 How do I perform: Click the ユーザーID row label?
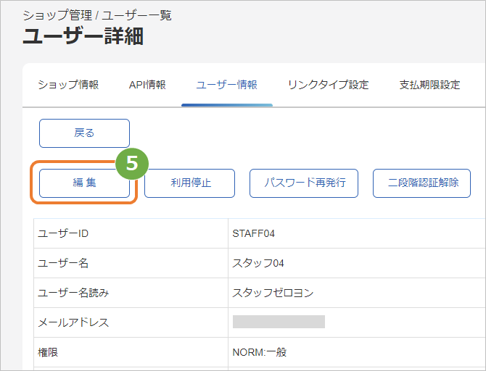pos(63,233)
